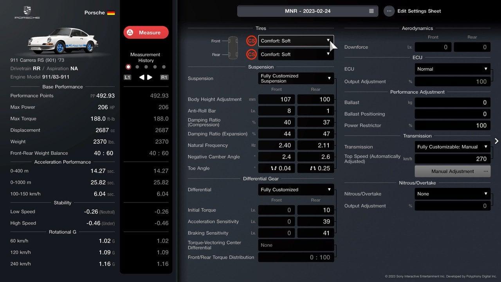Select the Ballast kg value field
The image size is (501, 282).
(452, 103)
